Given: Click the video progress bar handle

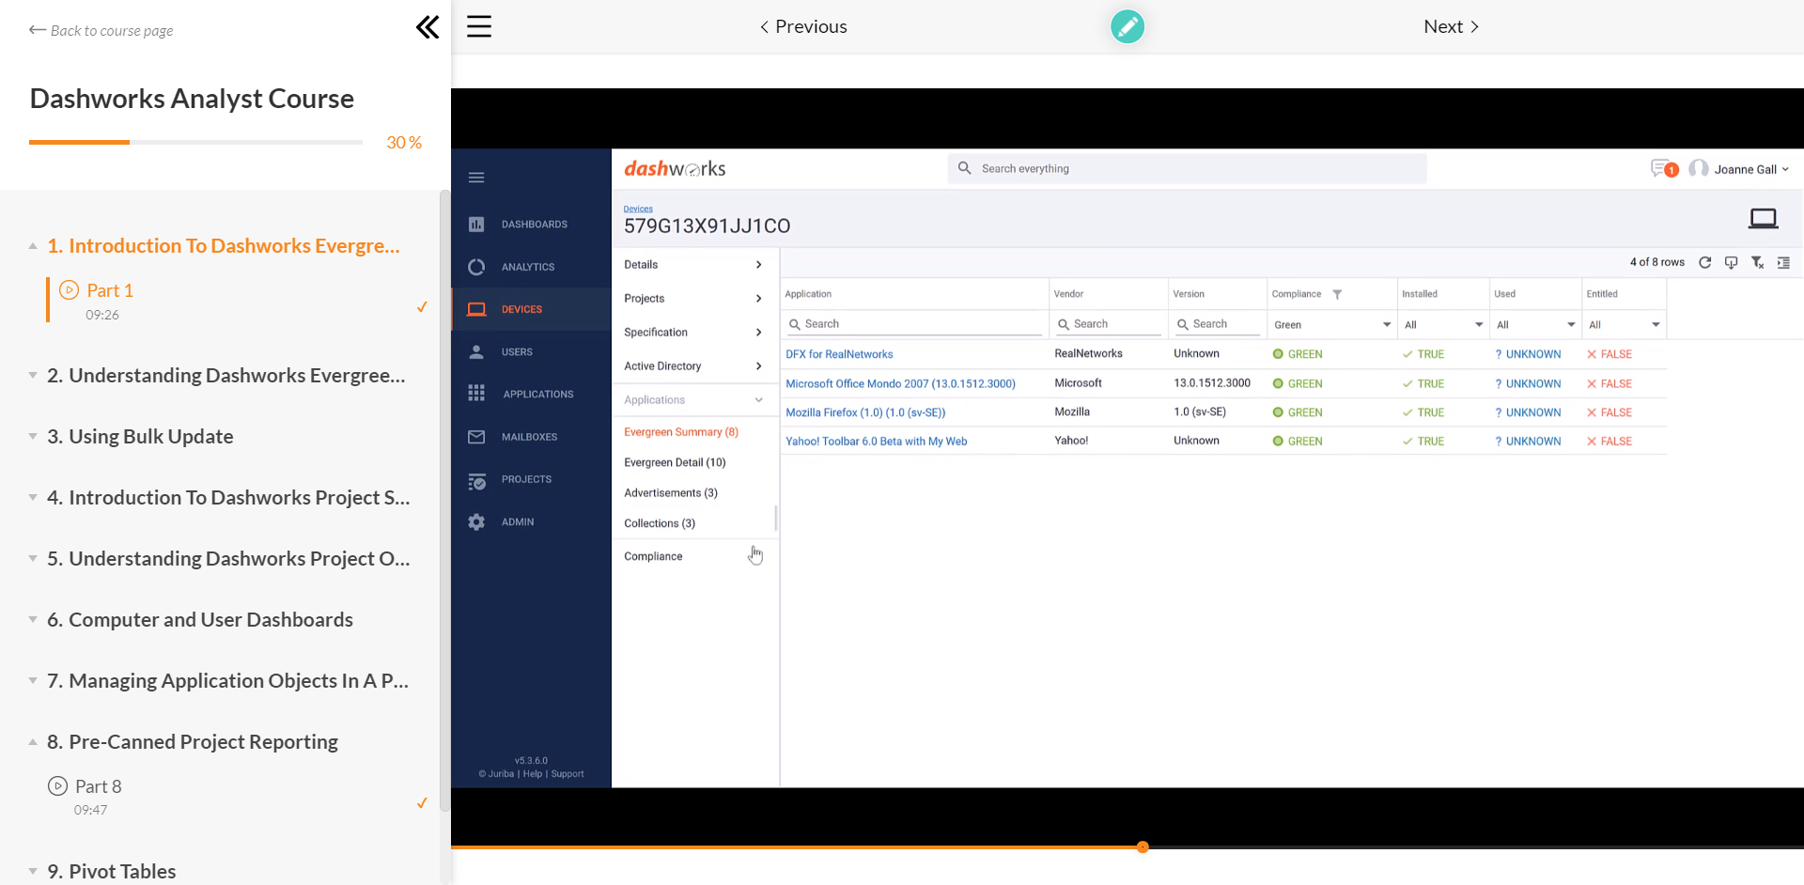Looking at the screenshot, I should [x=1143, y=846].
